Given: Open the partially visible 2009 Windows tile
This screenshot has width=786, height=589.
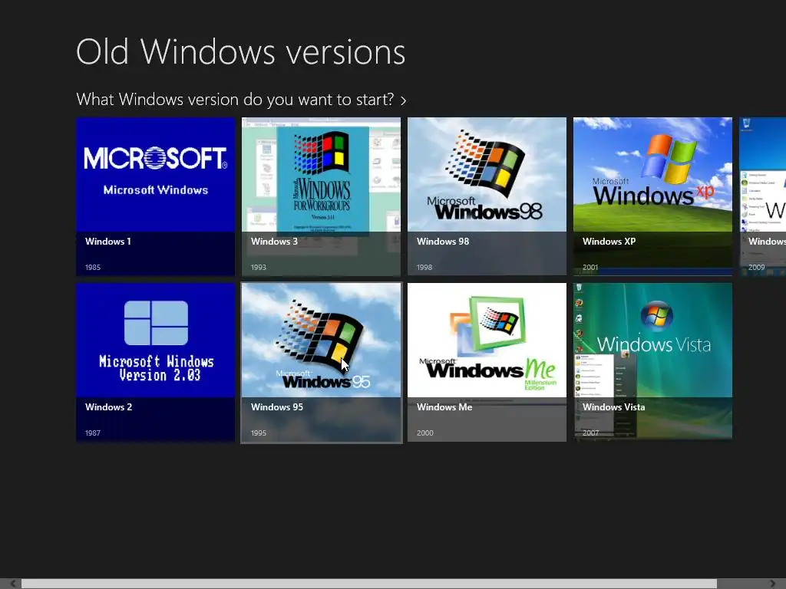Looking at the screenshot, I should click(762, 196).
